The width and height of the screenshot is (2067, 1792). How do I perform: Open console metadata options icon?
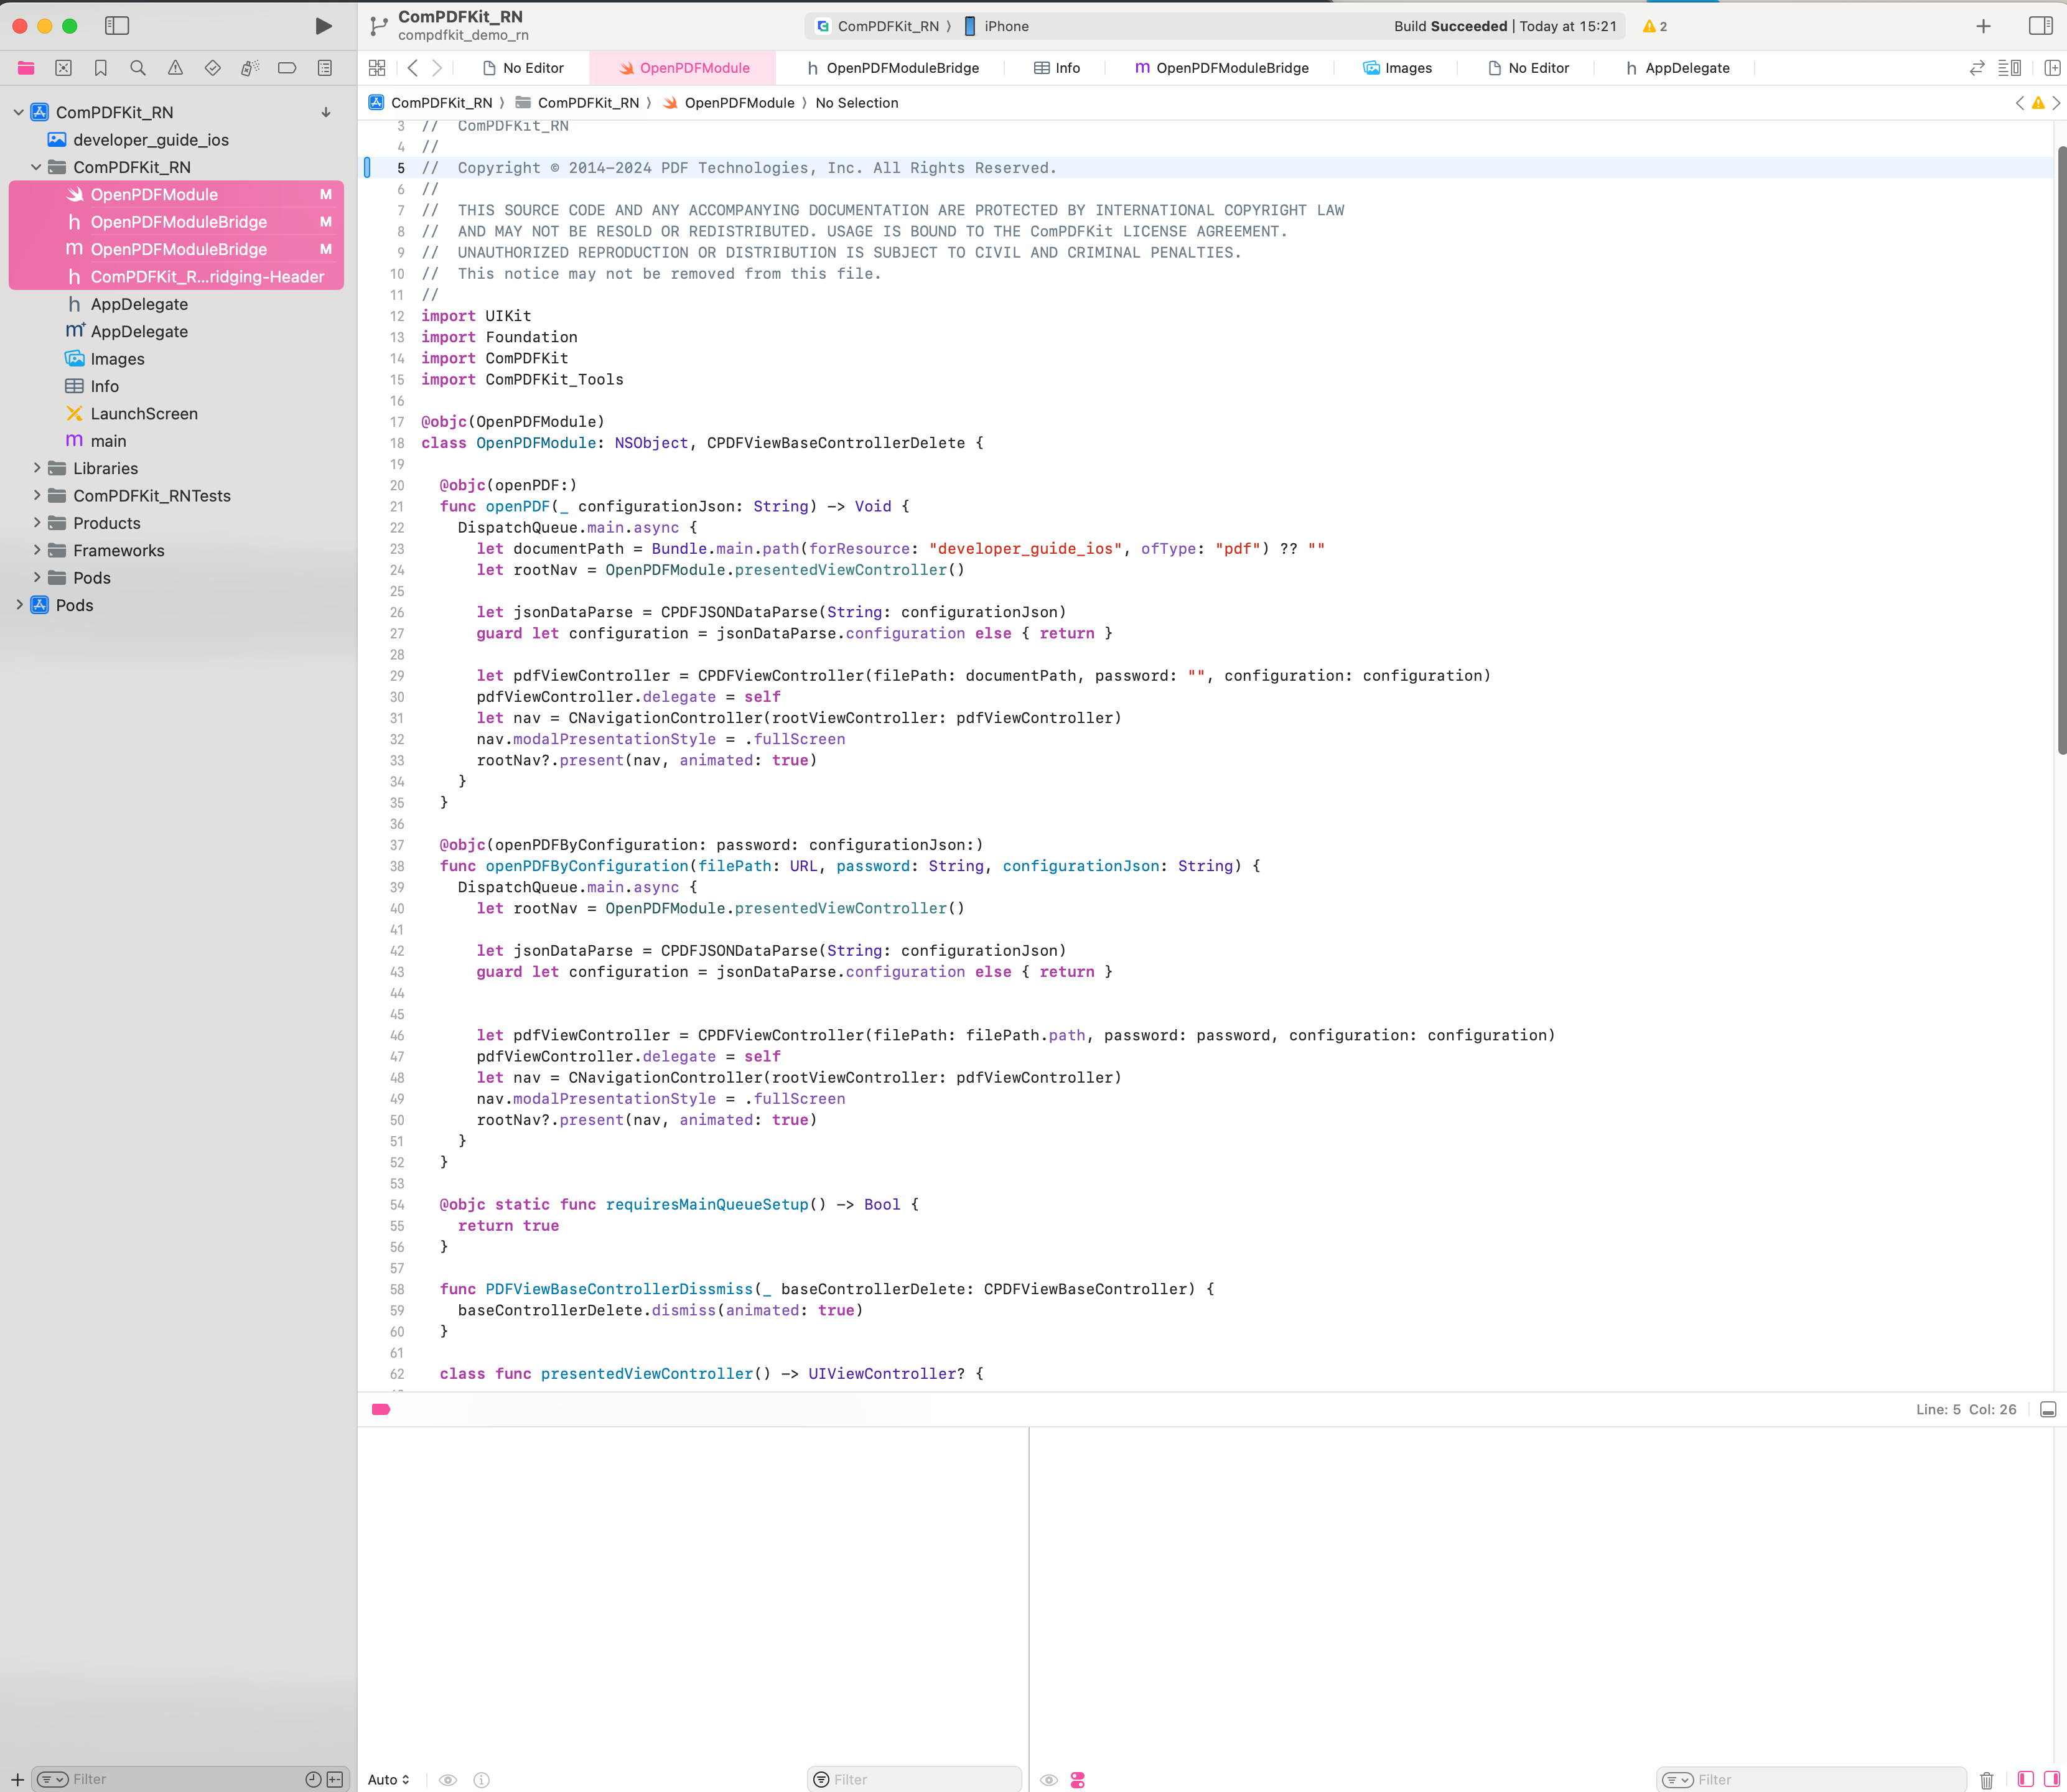1078,1780
